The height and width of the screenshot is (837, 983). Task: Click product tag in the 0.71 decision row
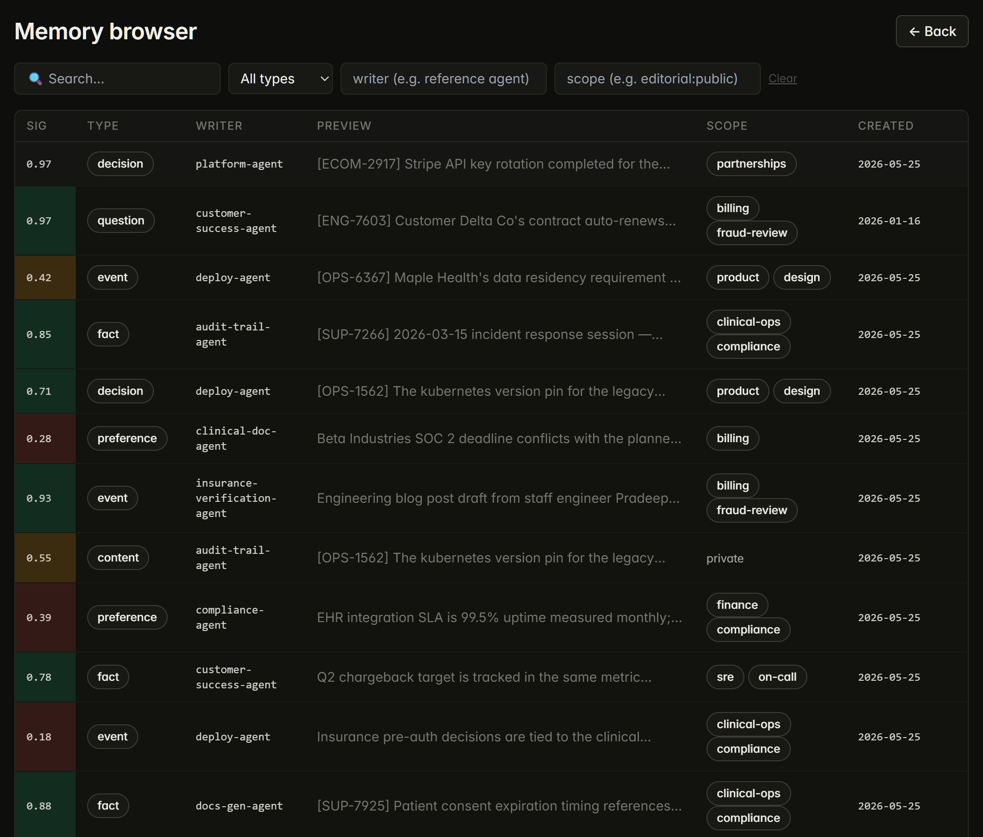click(737, 391)
